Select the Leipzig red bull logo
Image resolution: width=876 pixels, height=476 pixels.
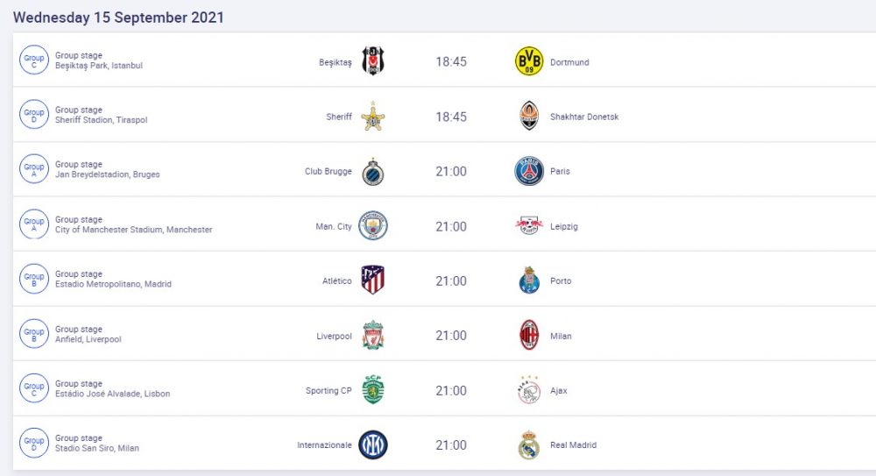click(x=529, y=226)
